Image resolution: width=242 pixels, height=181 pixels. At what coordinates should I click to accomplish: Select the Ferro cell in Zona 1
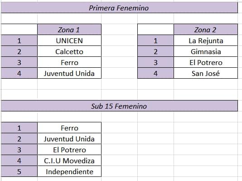click(x=69, y=62)
